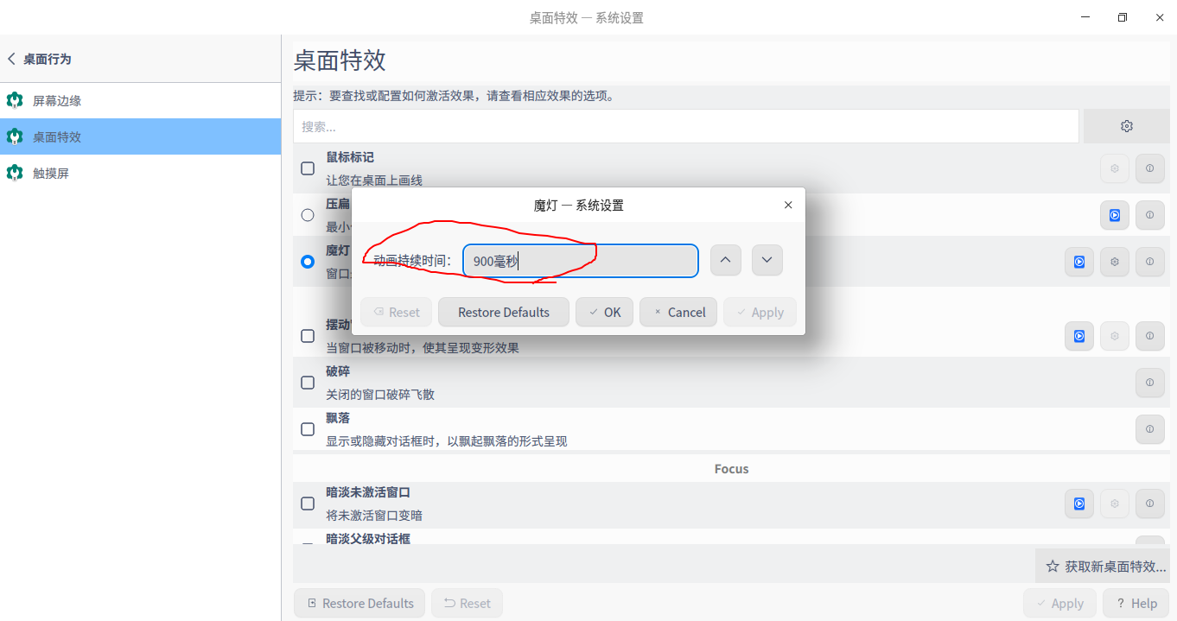
Task: Click the 飘落 effect name
Action: 338,418
